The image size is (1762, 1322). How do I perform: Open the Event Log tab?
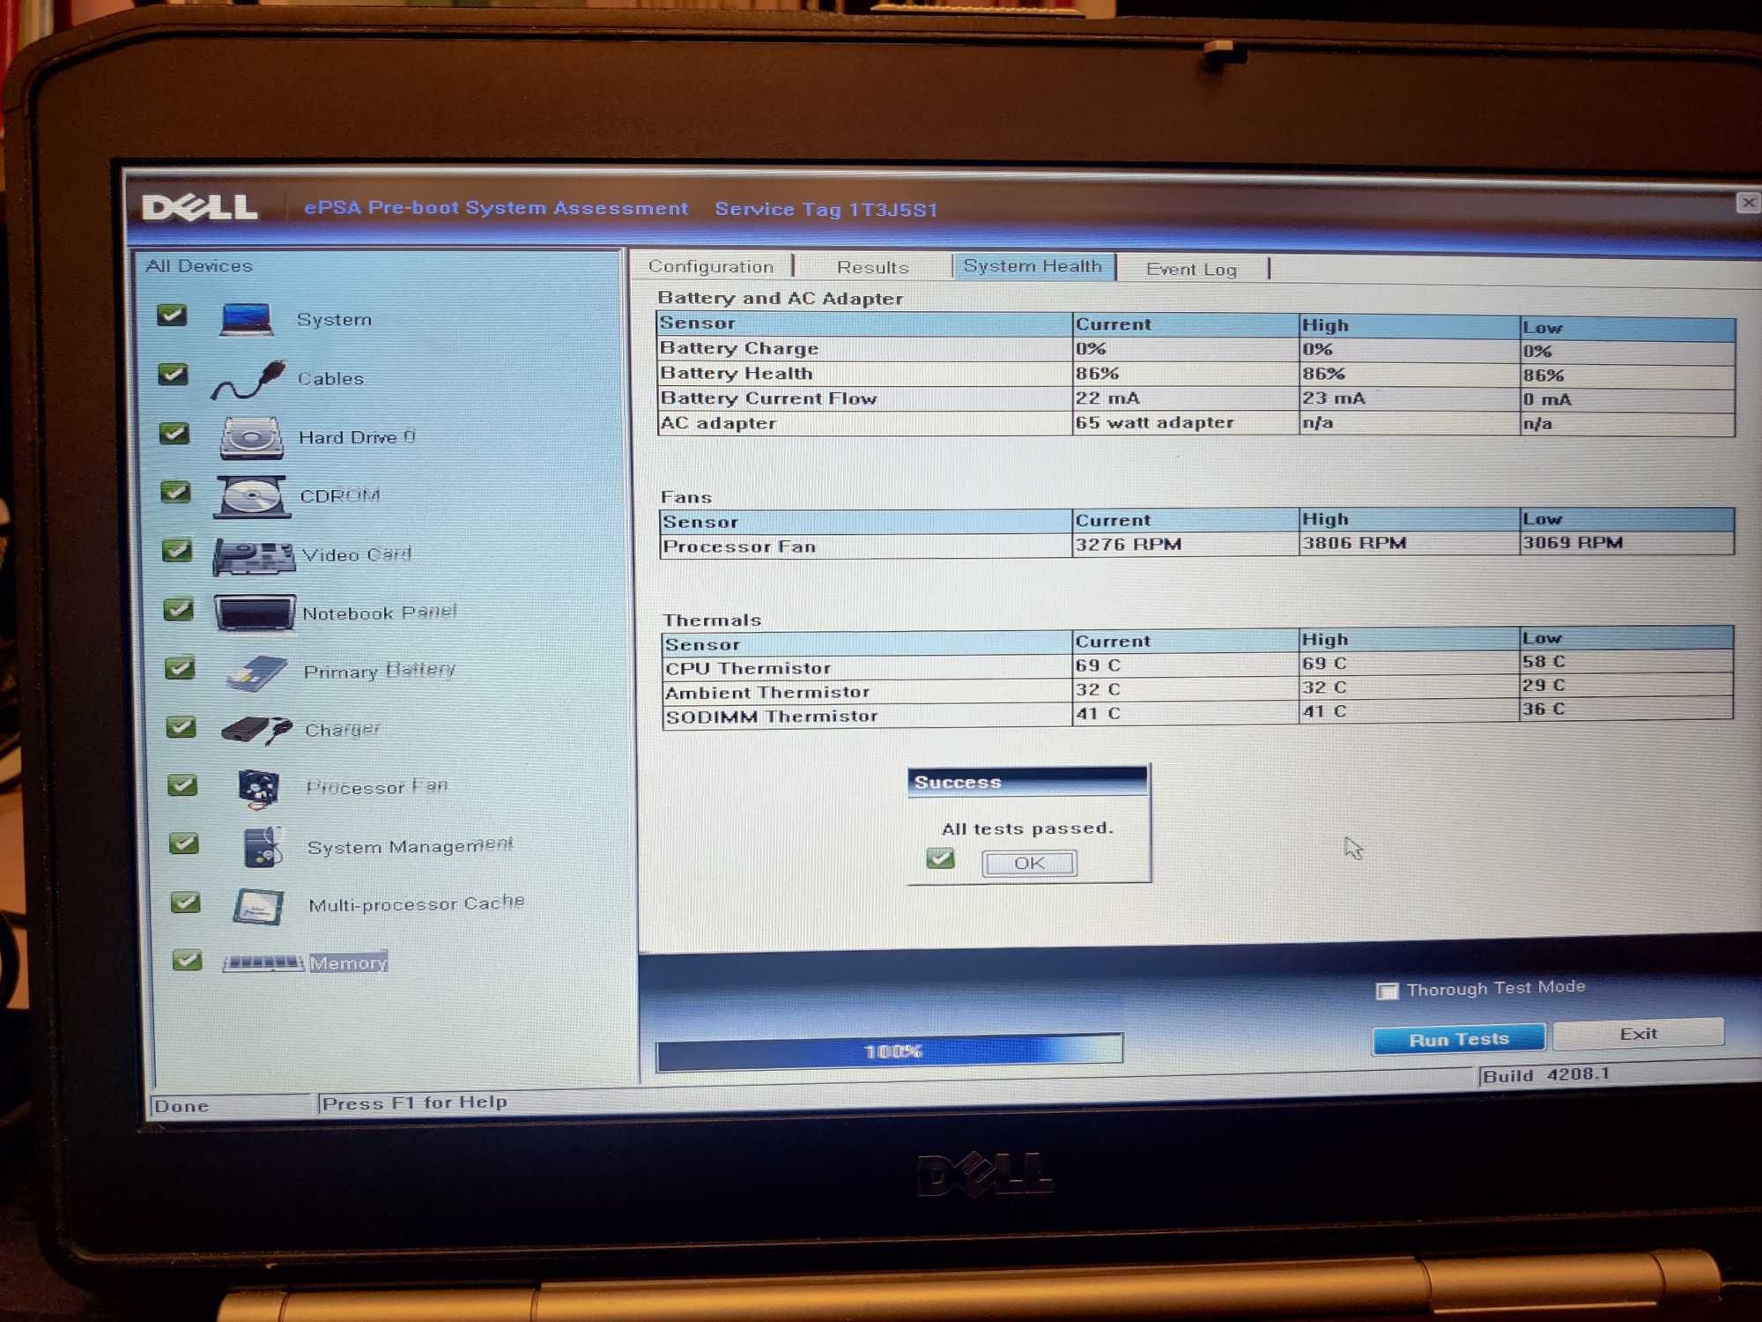[x=1191, y=269]
